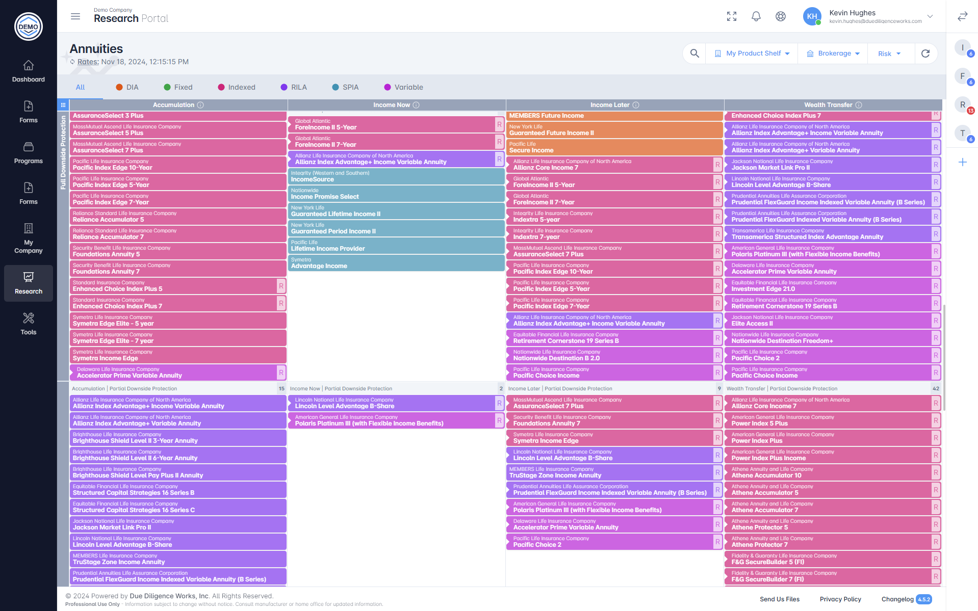Open Forms above Programs in sidebar
The width and height of the screenshot is (978, 611).
click(29, 112)
